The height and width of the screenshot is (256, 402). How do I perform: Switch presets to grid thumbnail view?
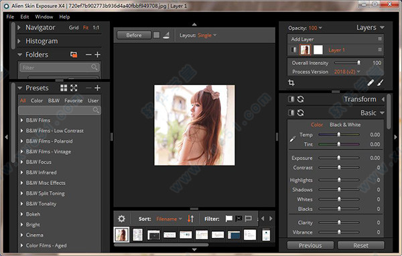64,88
